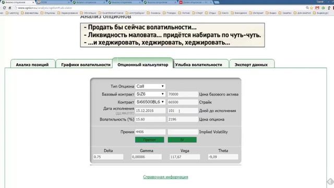Click the Дата исполнения field 15.12.2016

pos(150,111)
